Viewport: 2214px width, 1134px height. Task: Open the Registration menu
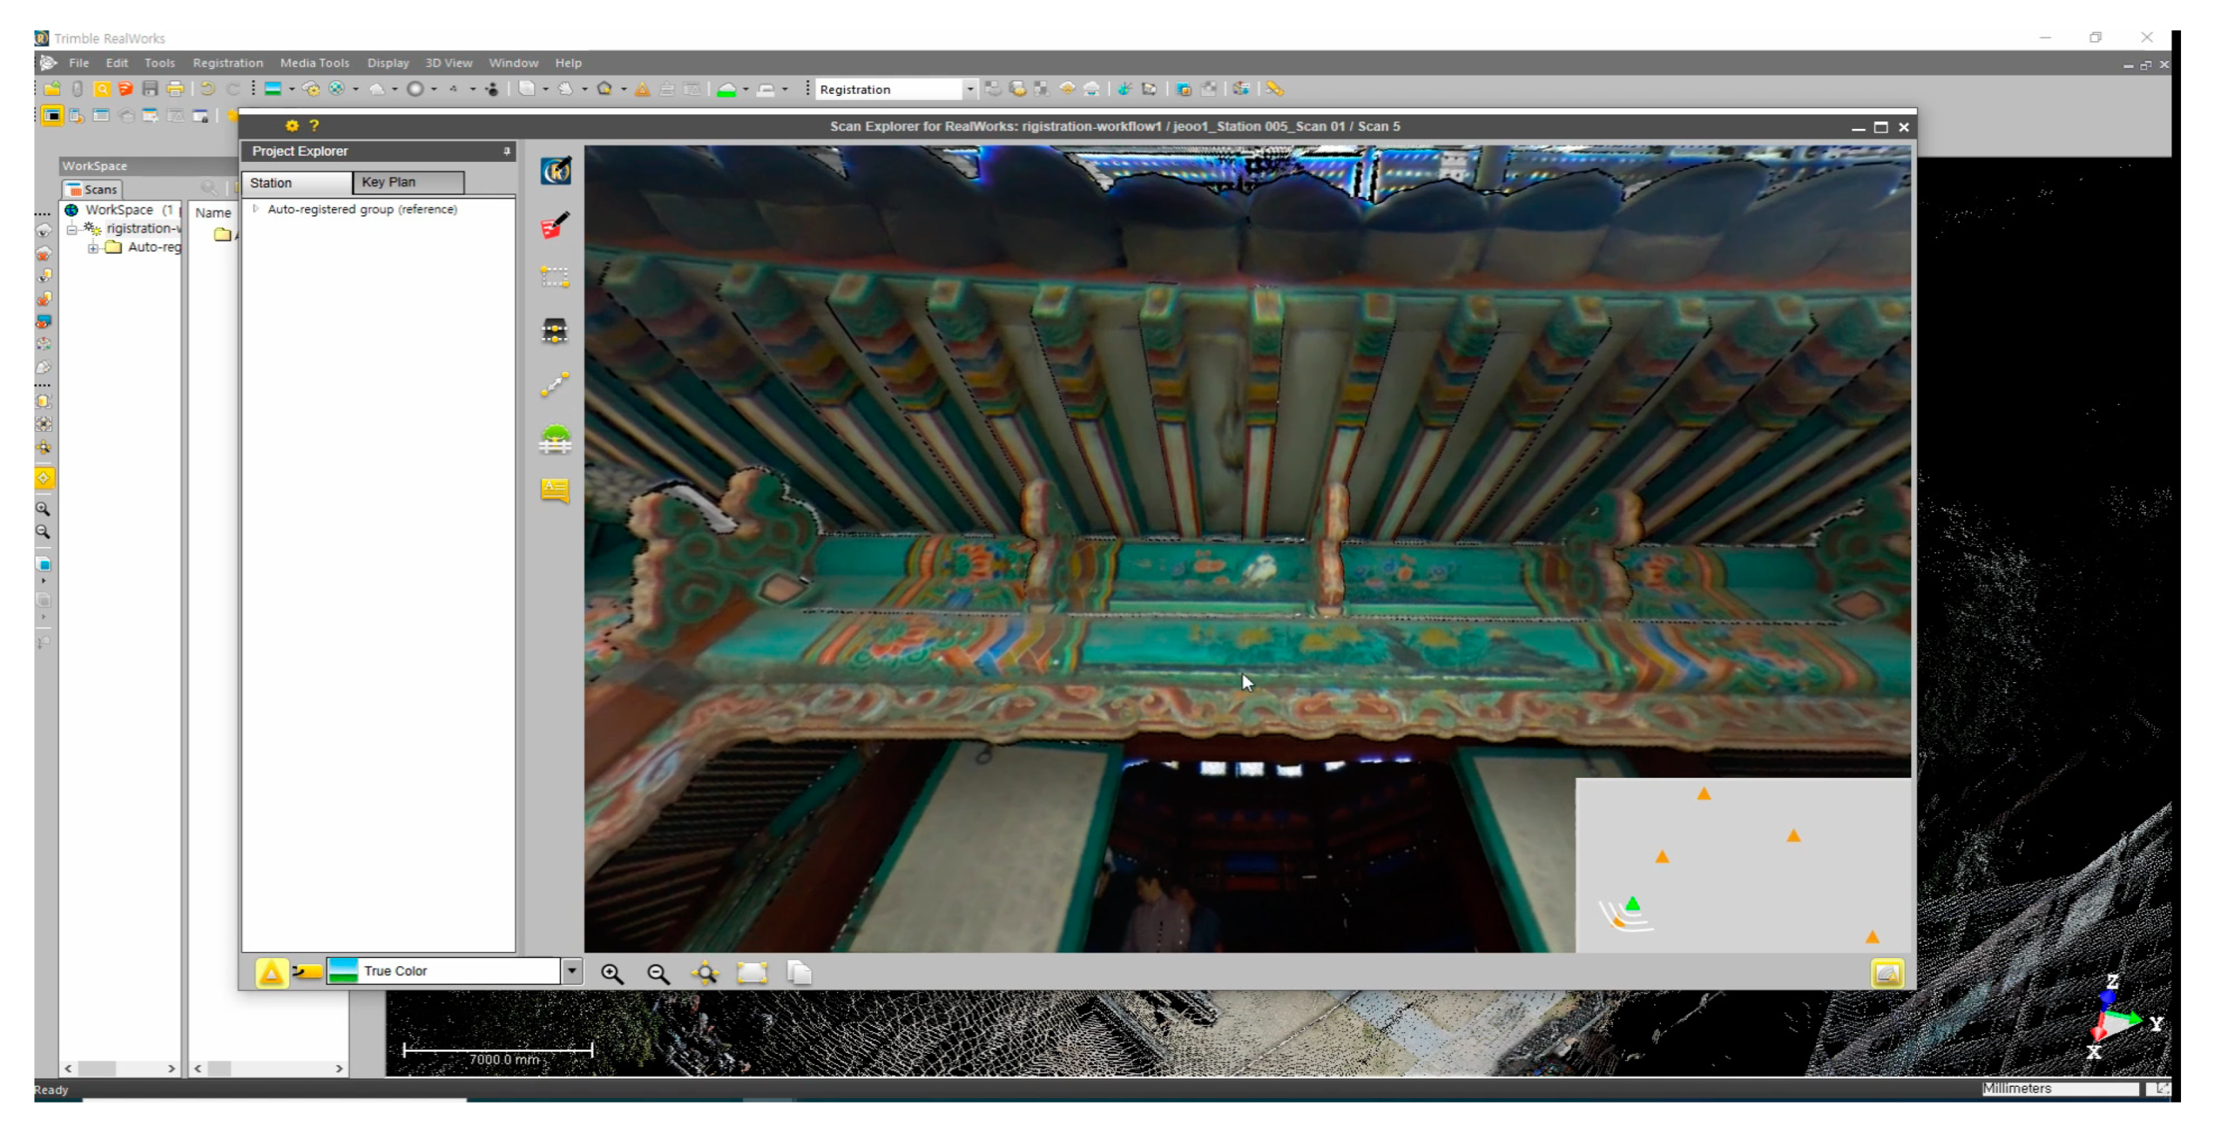click(228, 63)
